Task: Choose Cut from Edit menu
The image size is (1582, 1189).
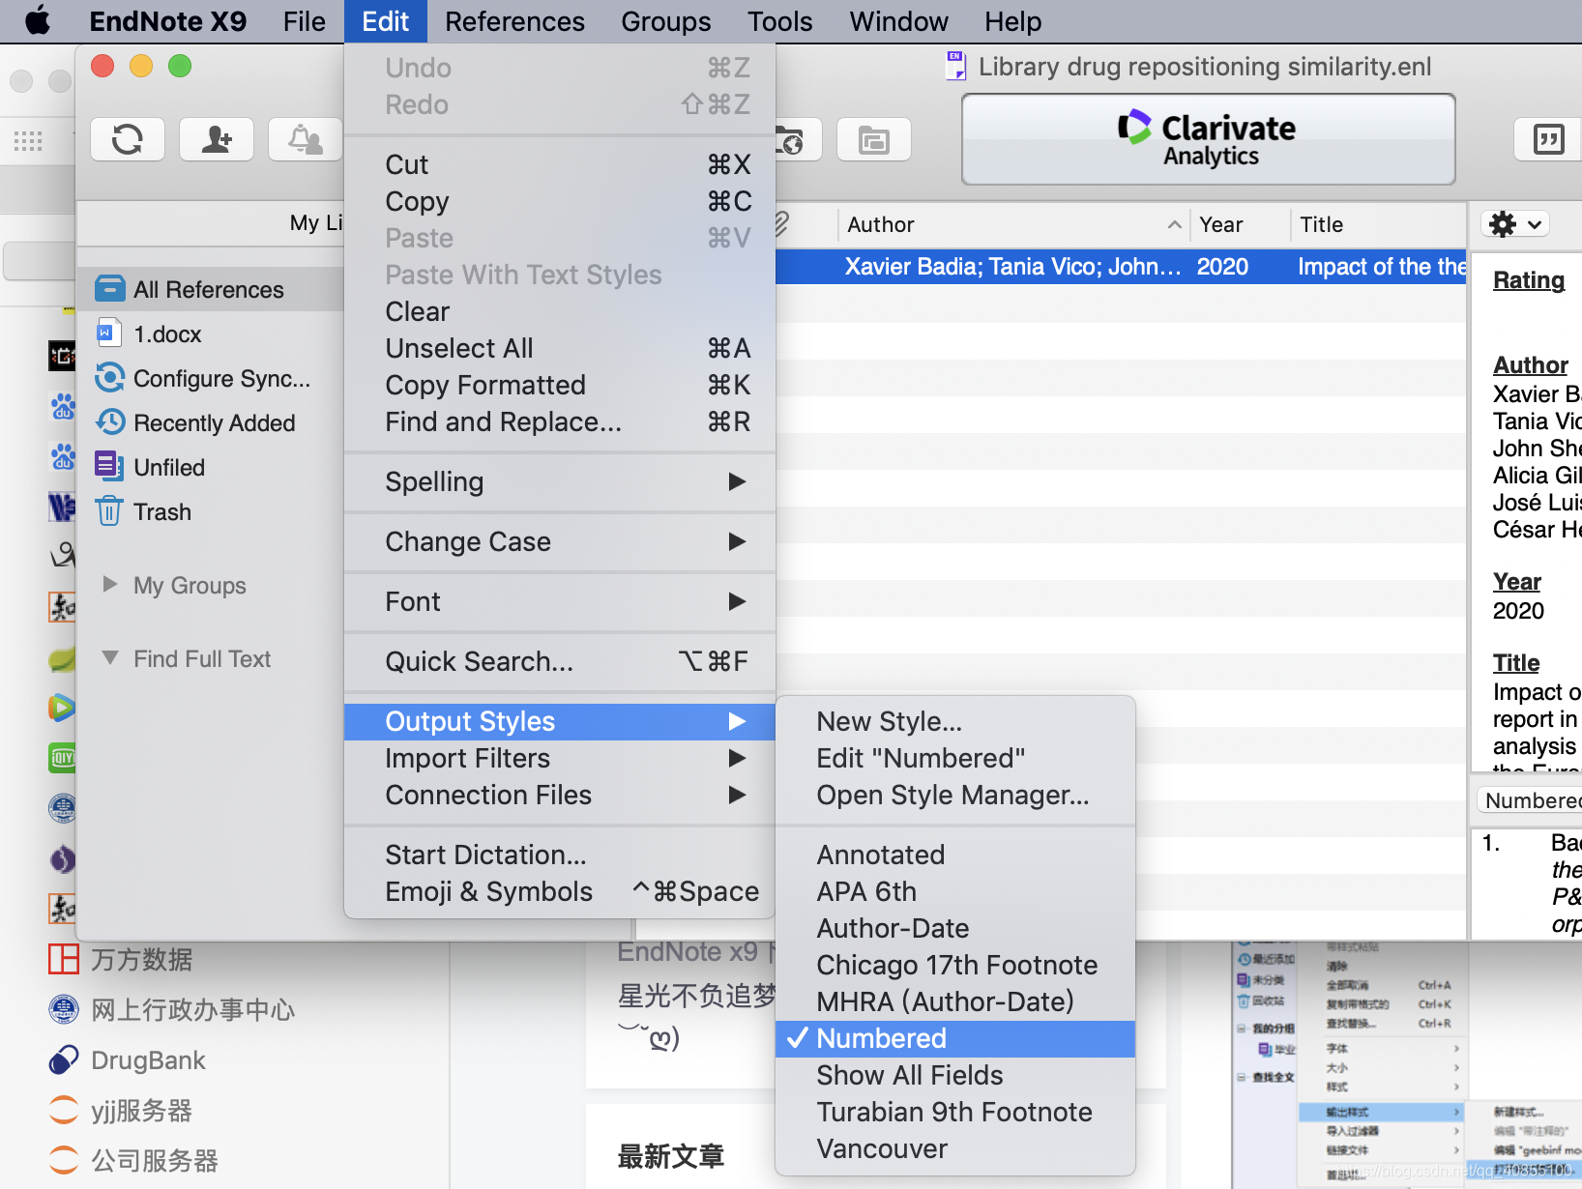Action: tap(560, 164)
